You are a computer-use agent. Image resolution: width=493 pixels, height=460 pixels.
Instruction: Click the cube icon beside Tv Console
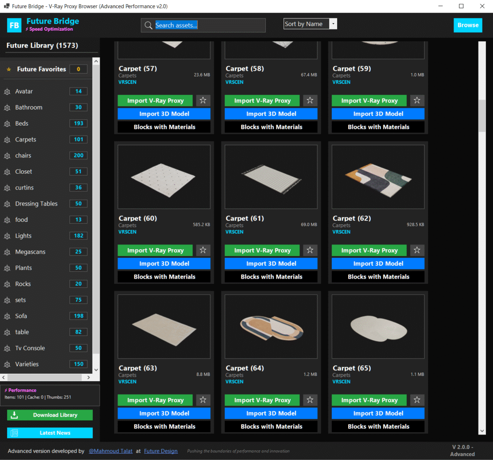7,348
